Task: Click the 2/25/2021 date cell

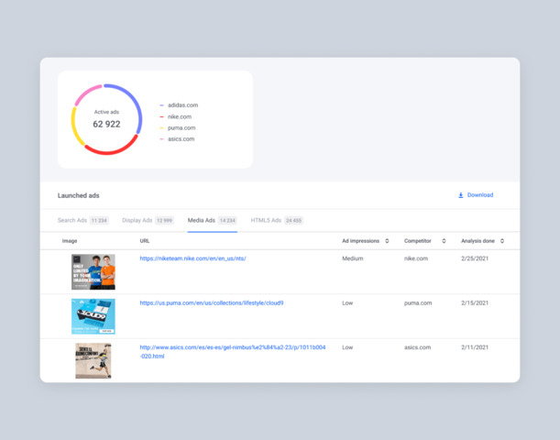Action: point(475,258)
